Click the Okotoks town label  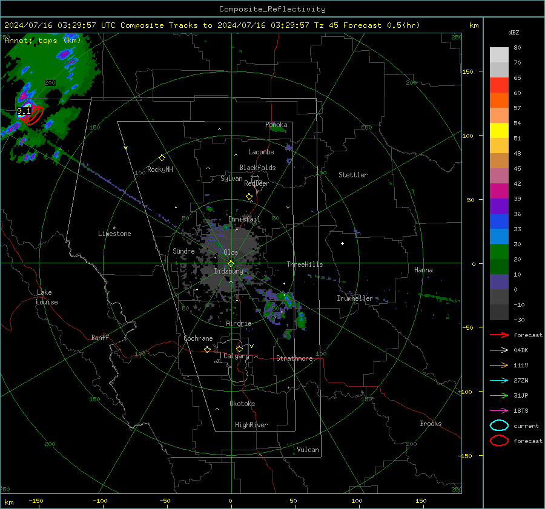[x=242, y=404]
